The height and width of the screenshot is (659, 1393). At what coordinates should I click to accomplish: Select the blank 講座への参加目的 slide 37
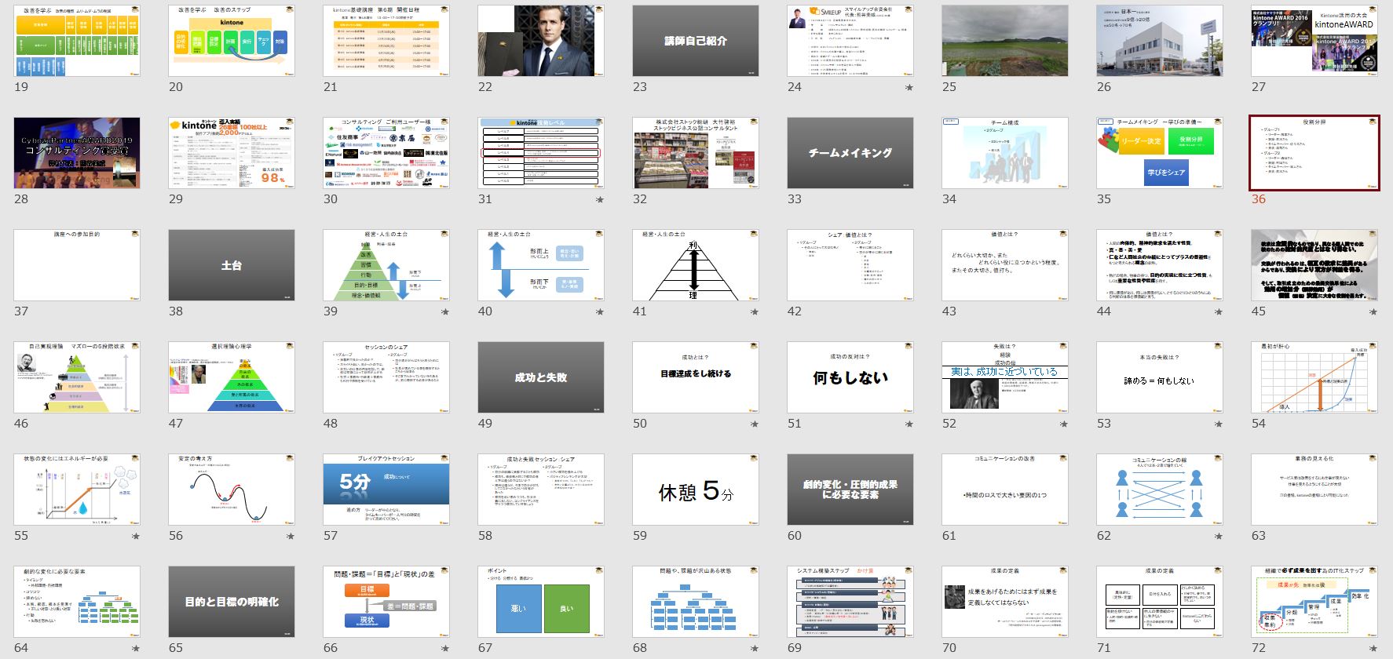77,265
